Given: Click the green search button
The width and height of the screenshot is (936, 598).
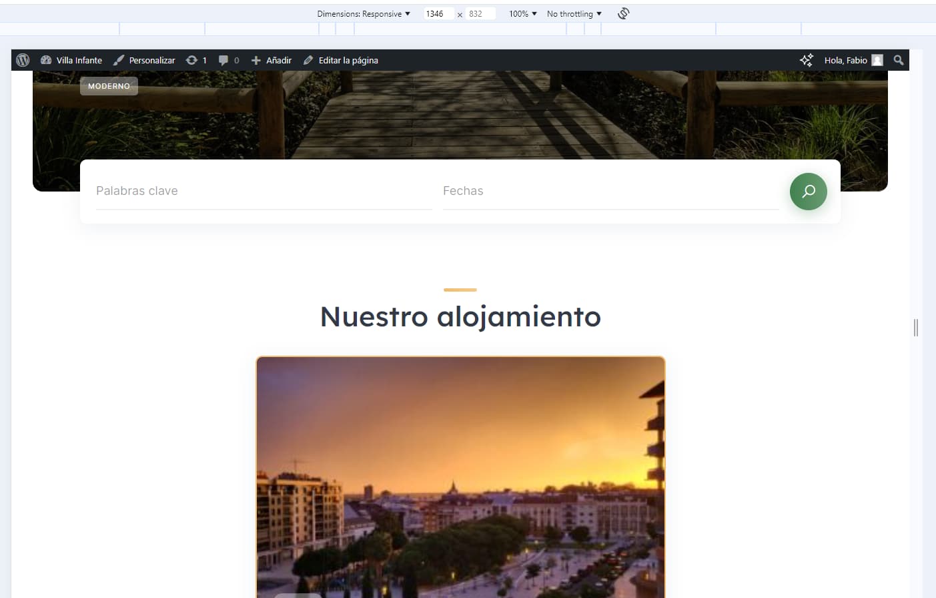Looking at the screenshot, I should pyautogui.click(x=808, y=192).
